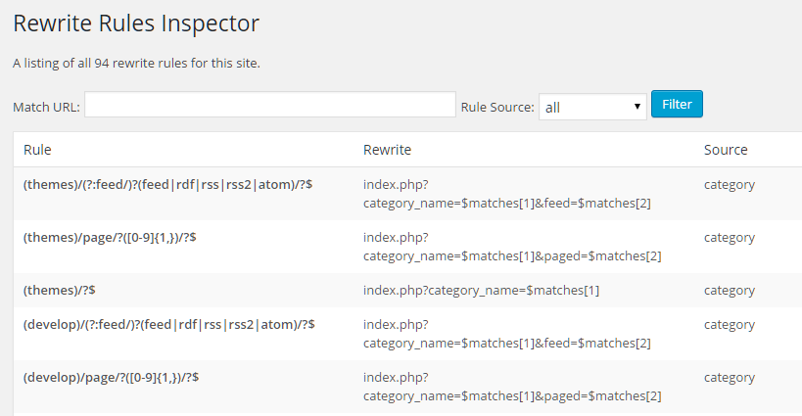Open the Rule Source dropdown
Image resolution: width=802 pixels, height=416 pixels.
click(591, 107)
